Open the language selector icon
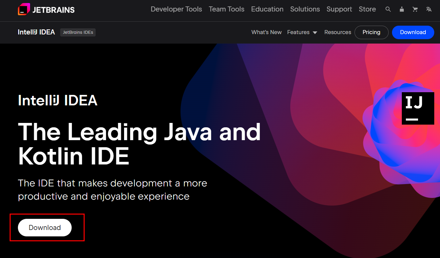Image resolution: width=440 pixels, height=258 pixels. click(429, 9)
